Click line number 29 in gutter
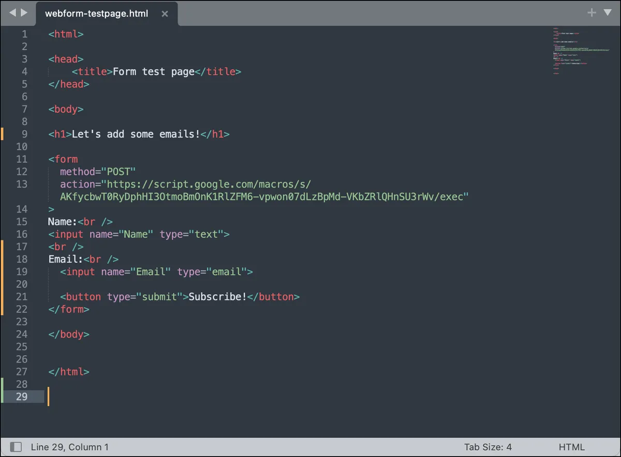The image size is (621, 457). point(22,397)
